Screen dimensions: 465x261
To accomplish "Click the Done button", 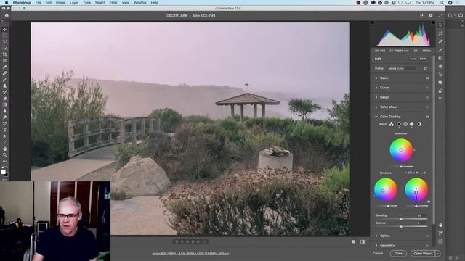I will click(398, 254).
